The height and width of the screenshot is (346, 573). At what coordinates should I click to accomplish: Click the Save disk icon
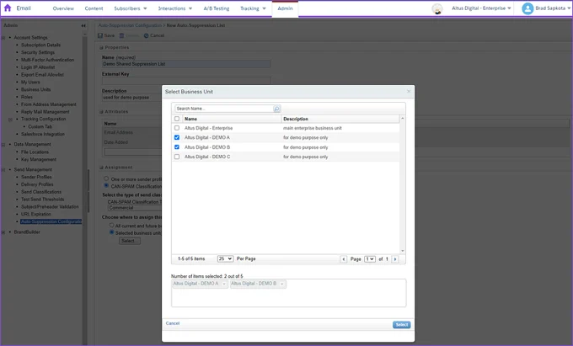point(100,35)
